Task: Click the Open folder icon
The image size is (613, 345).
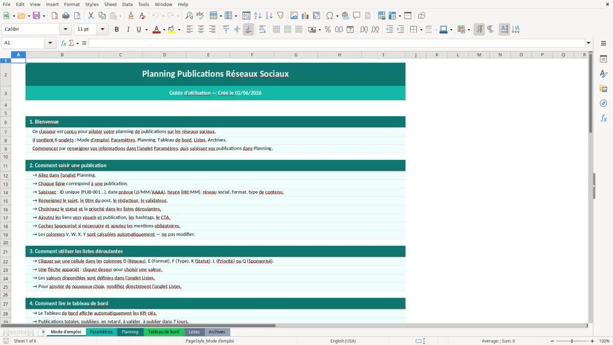Action: [20, 16]
